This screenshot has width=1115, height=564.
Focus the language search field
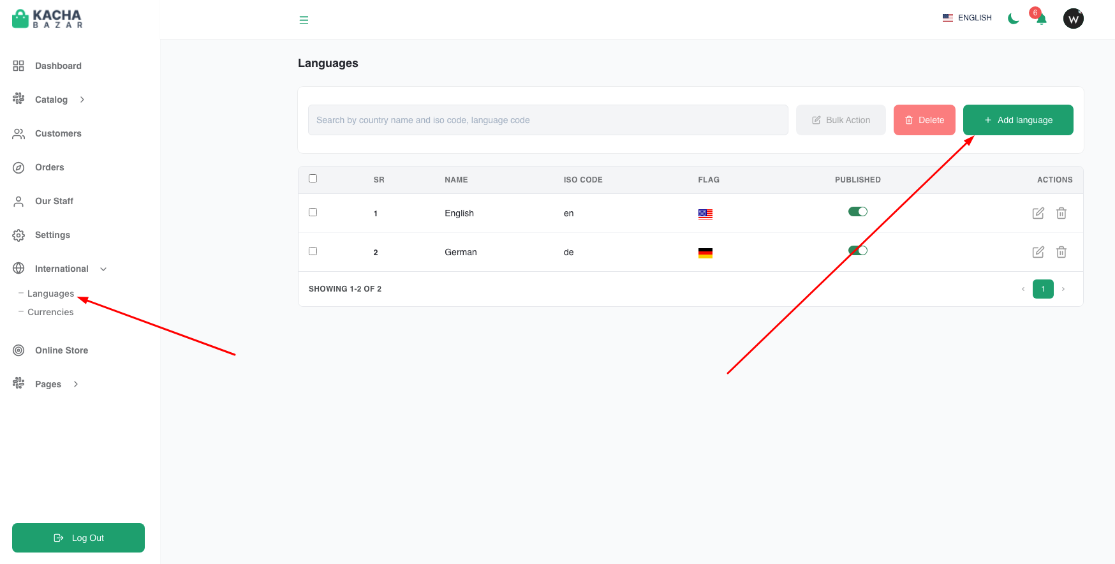548,120
